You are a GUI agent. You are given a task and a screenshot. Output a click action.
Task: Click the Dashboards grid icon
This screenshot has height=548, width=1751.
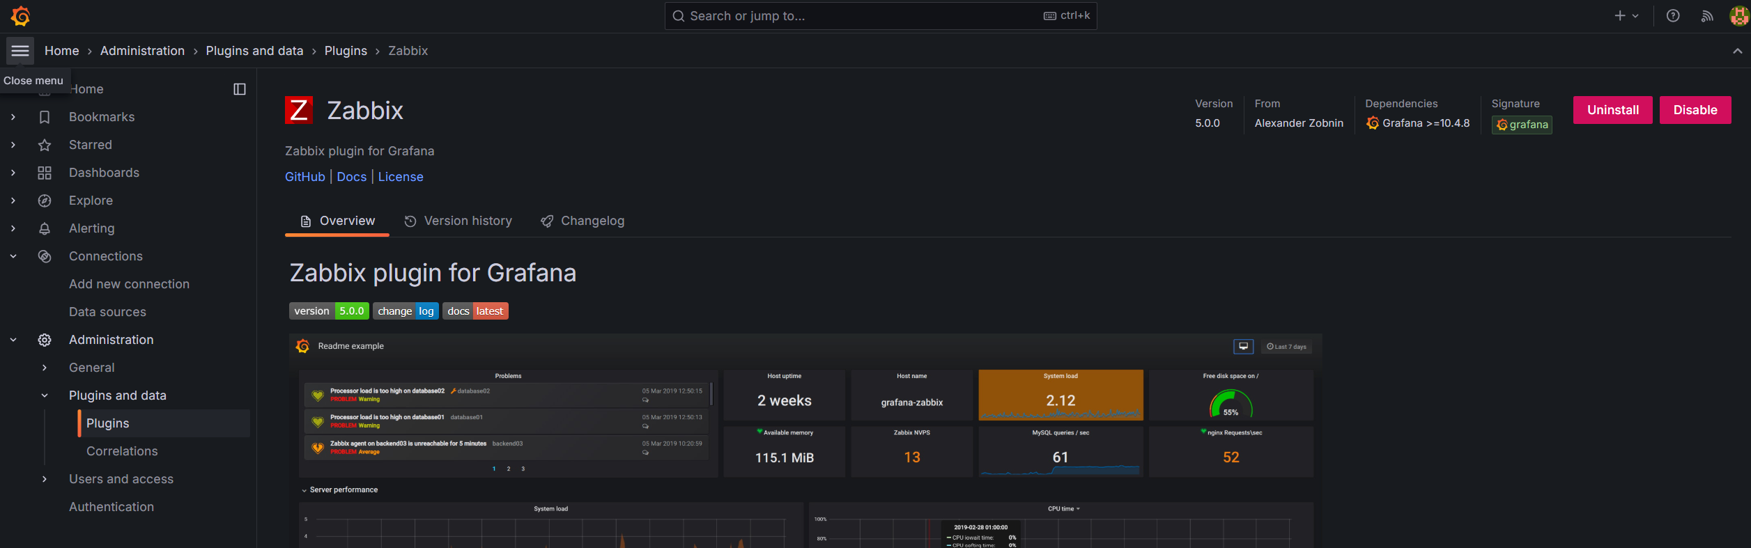pyautogui.click(x=45, y=173)
